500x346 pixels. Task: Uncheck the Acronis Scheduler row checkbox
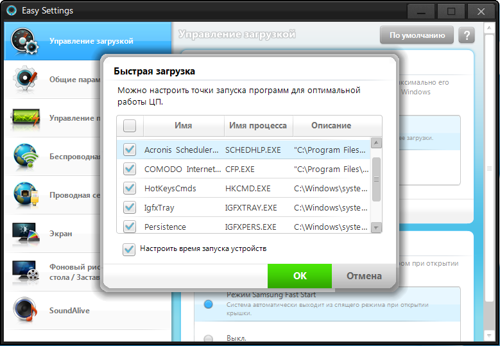(x=130, y=150)
